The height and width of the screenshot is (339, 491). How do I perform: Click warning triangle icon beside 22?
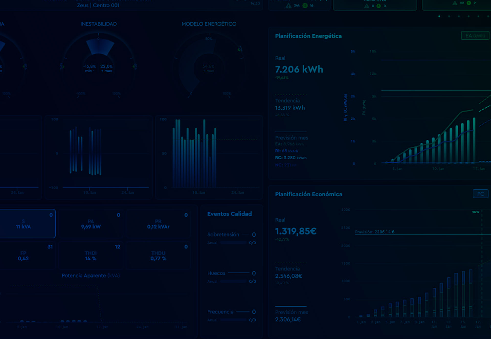[455, 3]
